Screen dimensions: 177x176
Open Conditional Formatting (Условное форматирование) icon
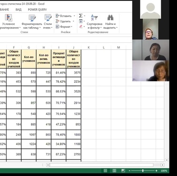click(8, 18)
